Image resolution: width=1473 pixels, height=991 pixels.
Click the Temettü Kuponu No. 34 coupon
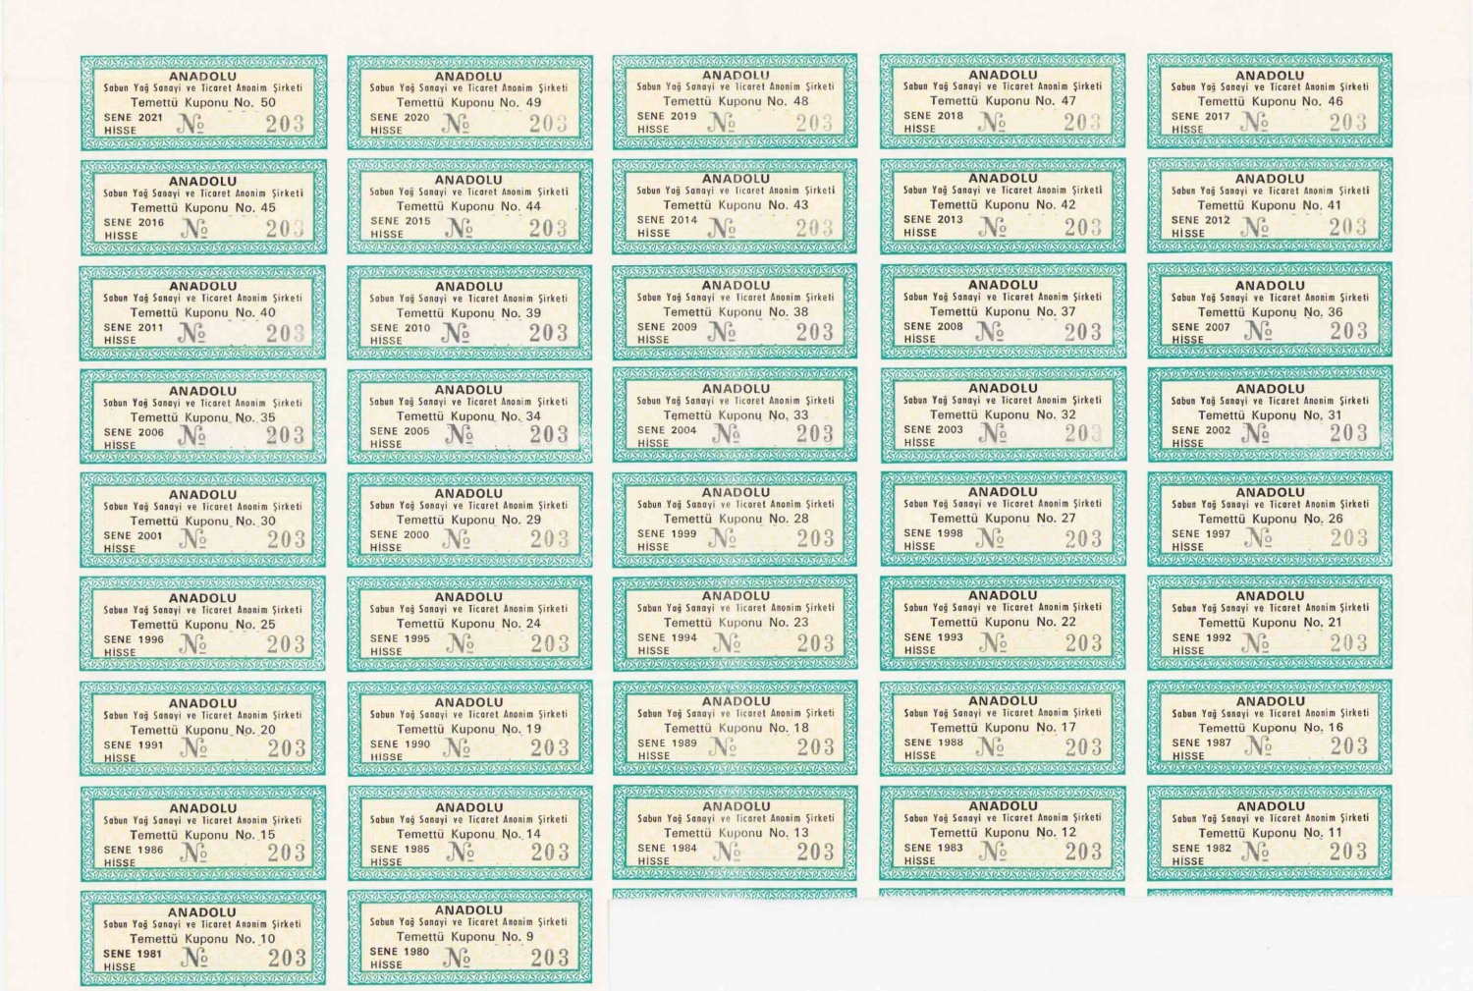click(469, 415)
